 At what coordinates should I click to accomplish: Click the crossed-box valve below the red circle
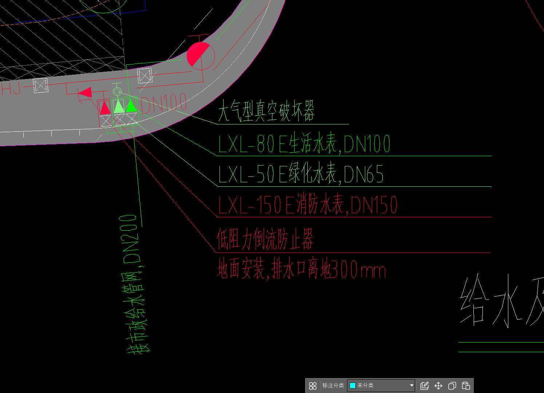145,76
